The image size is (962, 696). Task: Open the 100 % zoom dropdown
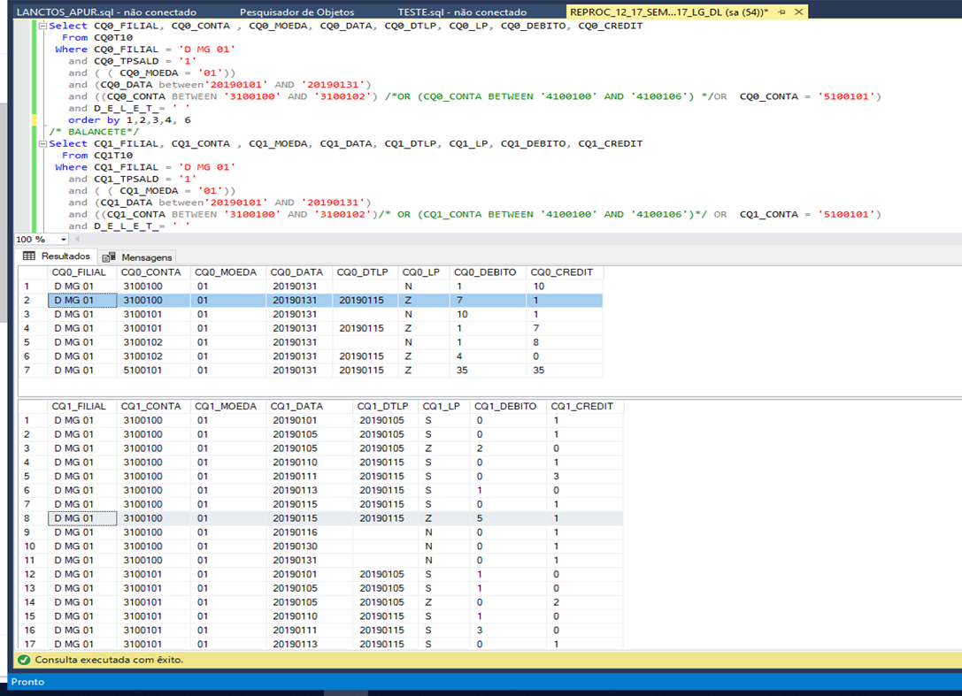(x=64, y=240)
